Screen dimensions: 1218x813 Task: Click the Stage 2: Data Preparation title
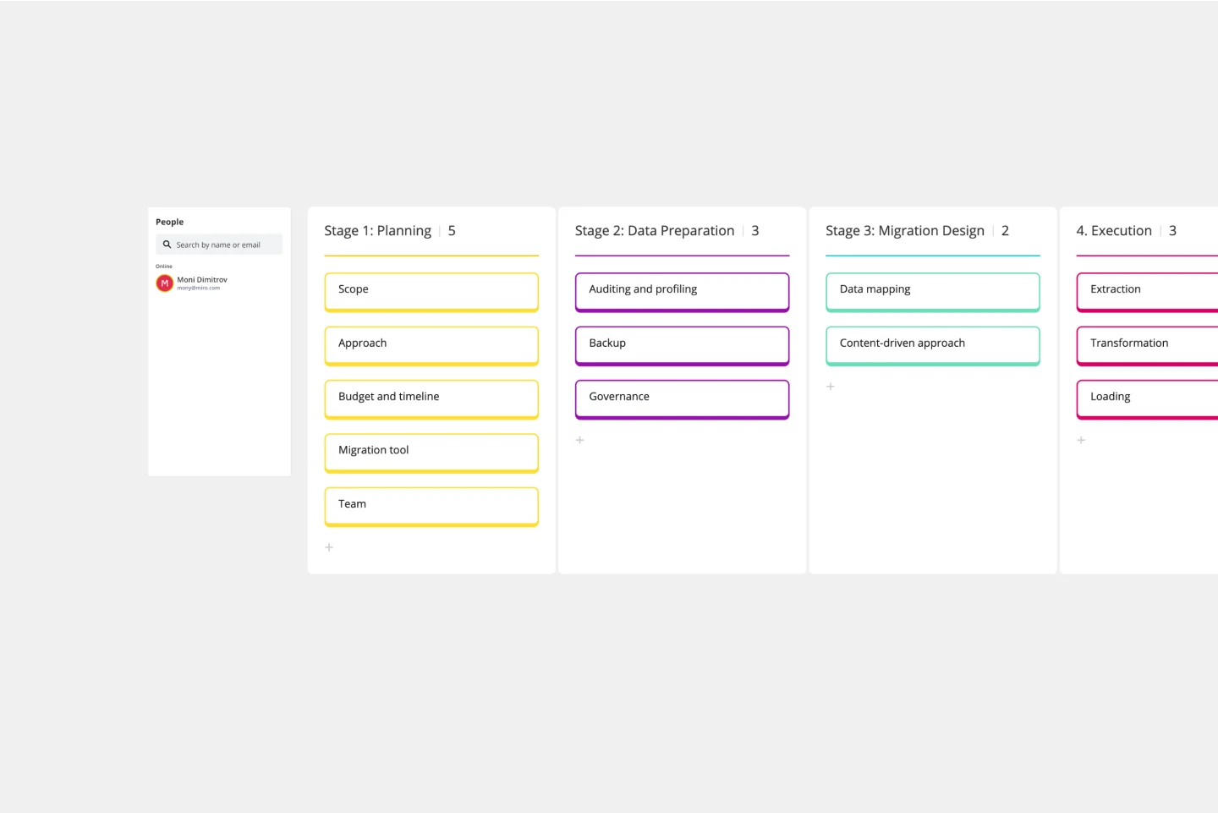(x=655, y=231)
